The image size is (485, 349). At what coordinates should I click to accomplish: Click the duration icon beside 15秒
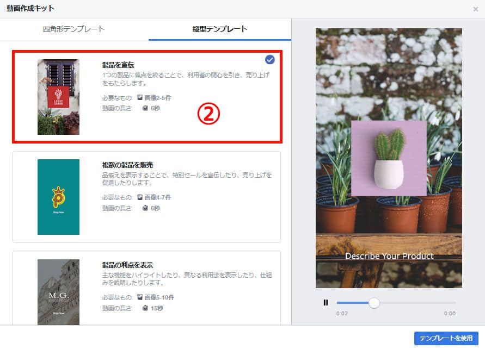tap(145, 308)
